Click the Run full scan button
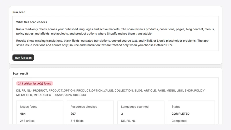 click(x=23, y=57)
